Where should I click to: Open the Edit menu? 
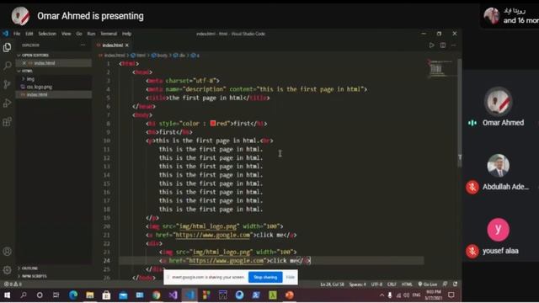point(29,34)
